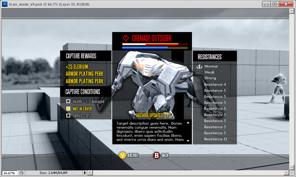This screenshot has height=177, width=296.
Task: Click the status bar preview icon beside zoom
Action: pyautogui.click(x=22, y=173)
